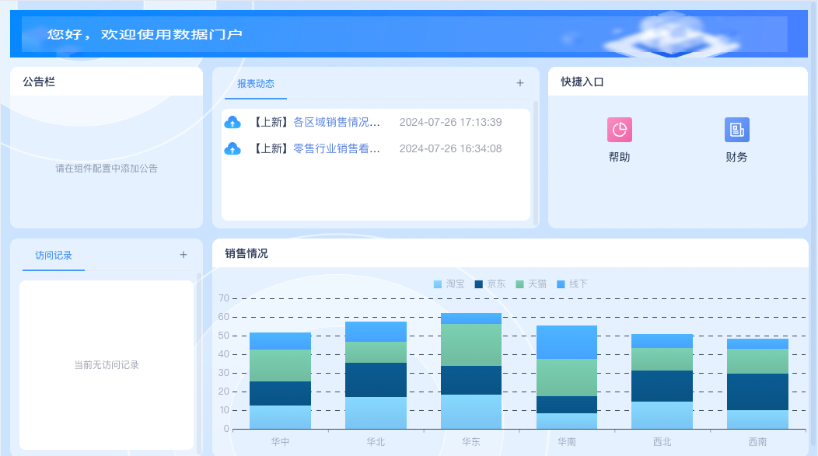
Task: Click text 请在组件配置中添加公告
Action: click(107, 169)
